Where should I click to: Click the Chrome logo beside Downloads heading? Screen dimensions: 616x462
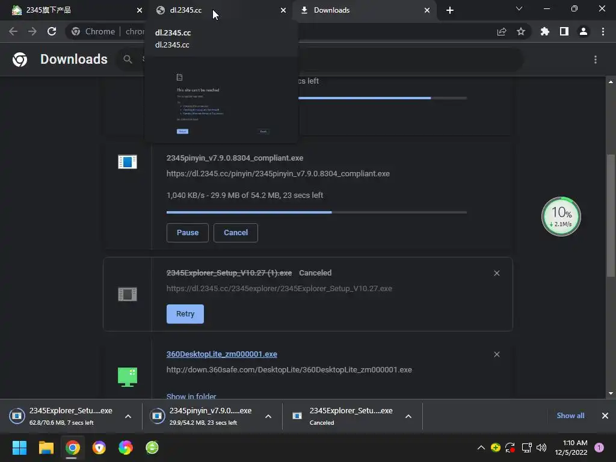coord(20,60)
